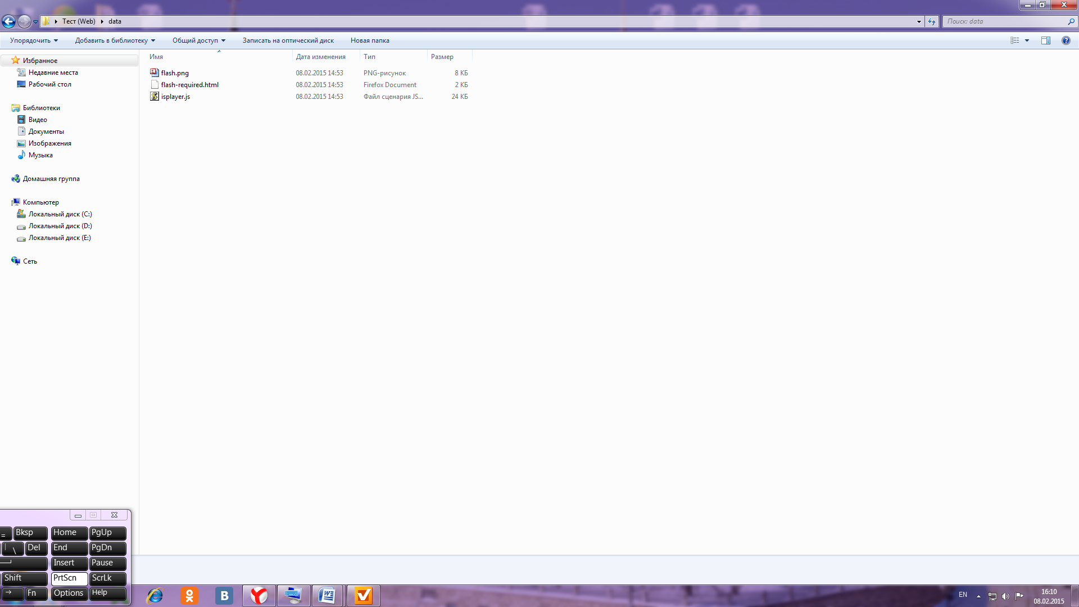Click the change view icon
Image resolution: width=1079 pixels, height=607 pixels.
(x=1015, y=40)
